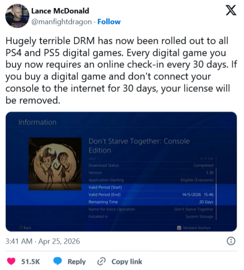Viewport: 244px width, 270px height.
Task: Visit the @manfightdragon handle link
Action: (61, 22)
